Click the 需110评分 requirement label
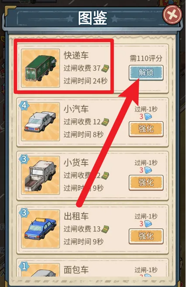This screenshot has height=287, width=186. pos(146,58)
